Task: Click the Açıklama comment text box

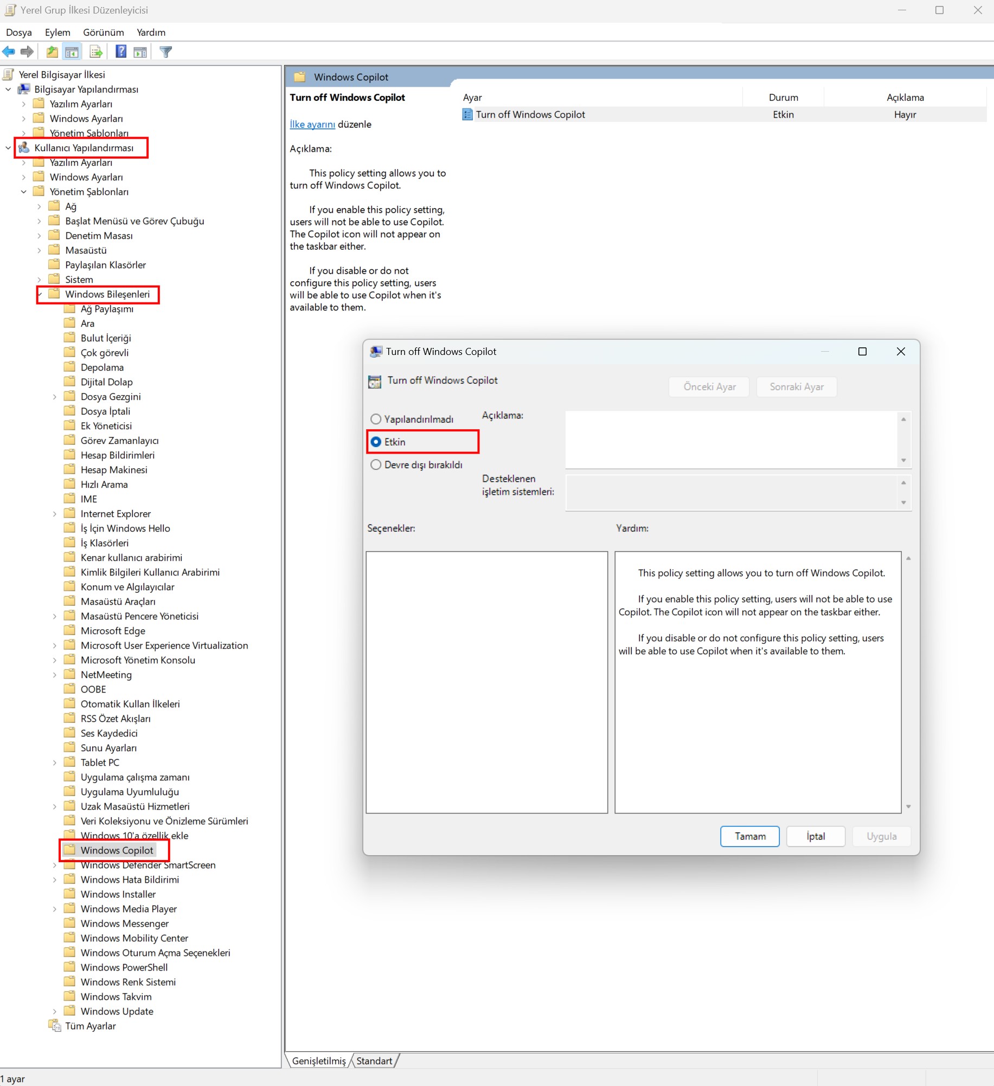Action: (x=732, y=439)
